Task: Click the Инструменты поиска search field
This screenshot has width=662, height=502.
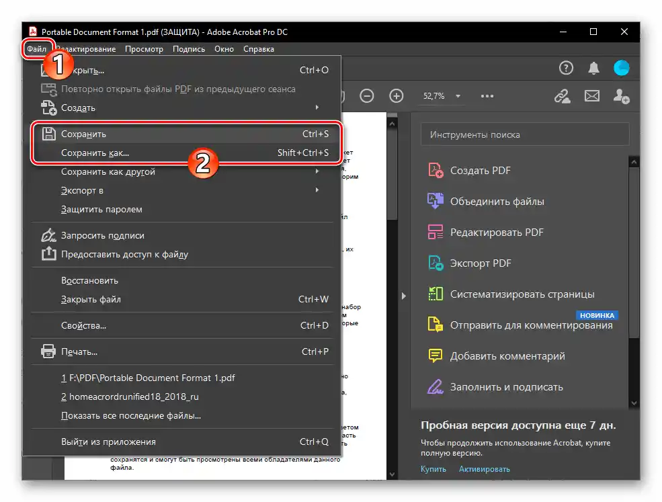Action: pyautogui.click(x=525, y=134)
